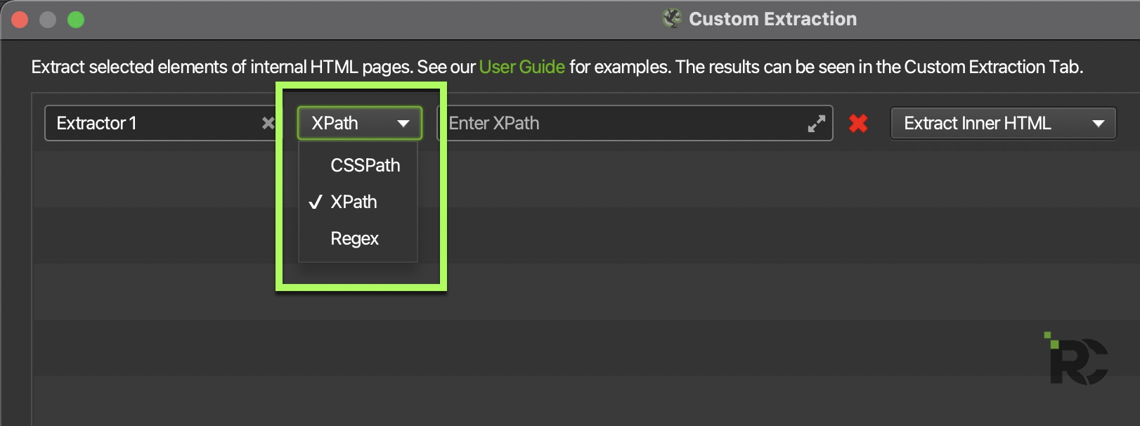Pick Regex from the dropdown list
The image size is (1140, 426).
coord(358,238)
